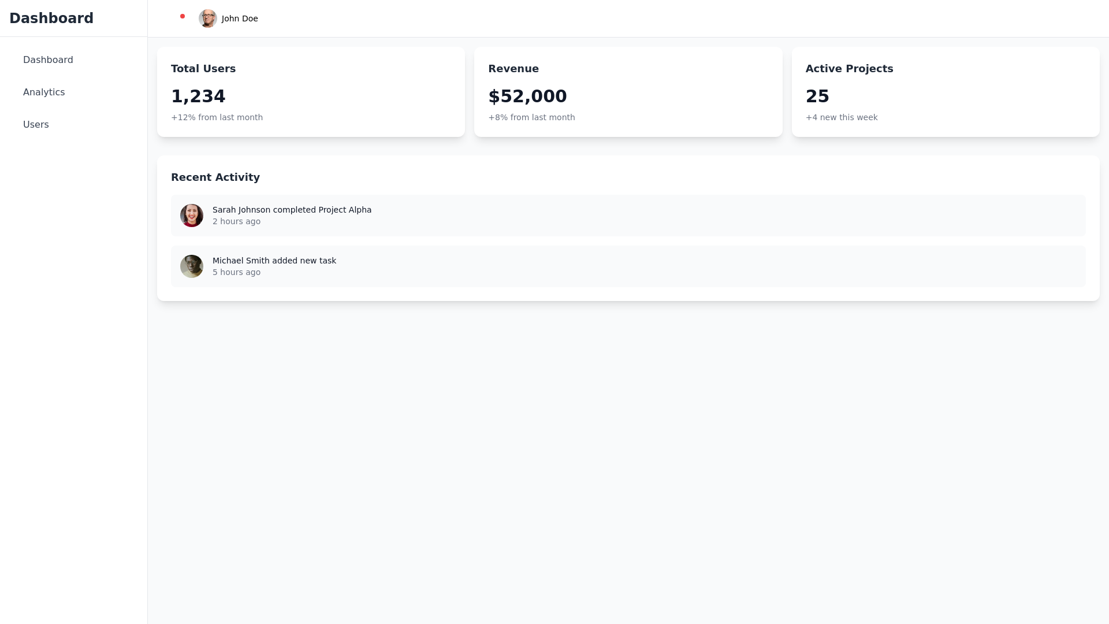Select the Michael Smith activity entry
This screenshot has width=1109, height=624.
(628, 266)
